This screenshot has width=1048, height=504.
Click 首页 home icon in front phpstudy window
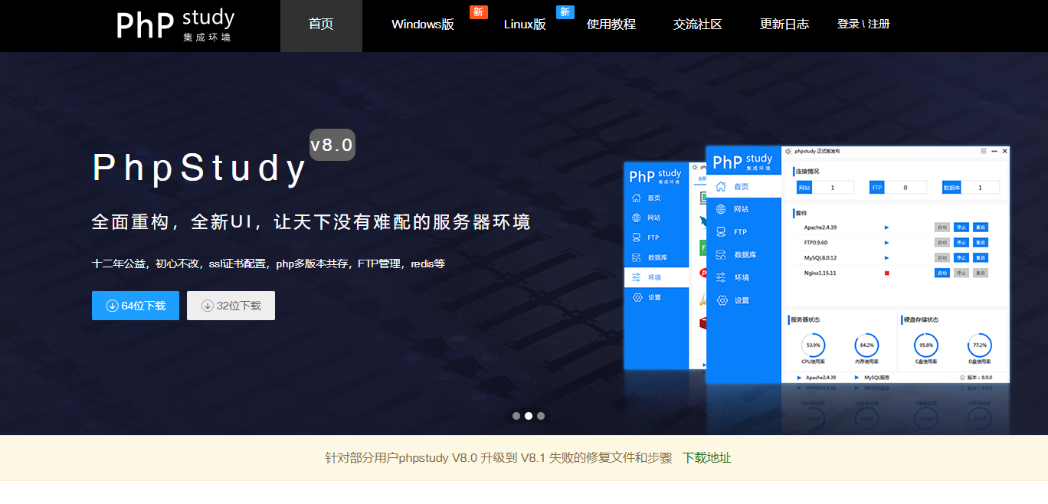[x=721, y=186]
